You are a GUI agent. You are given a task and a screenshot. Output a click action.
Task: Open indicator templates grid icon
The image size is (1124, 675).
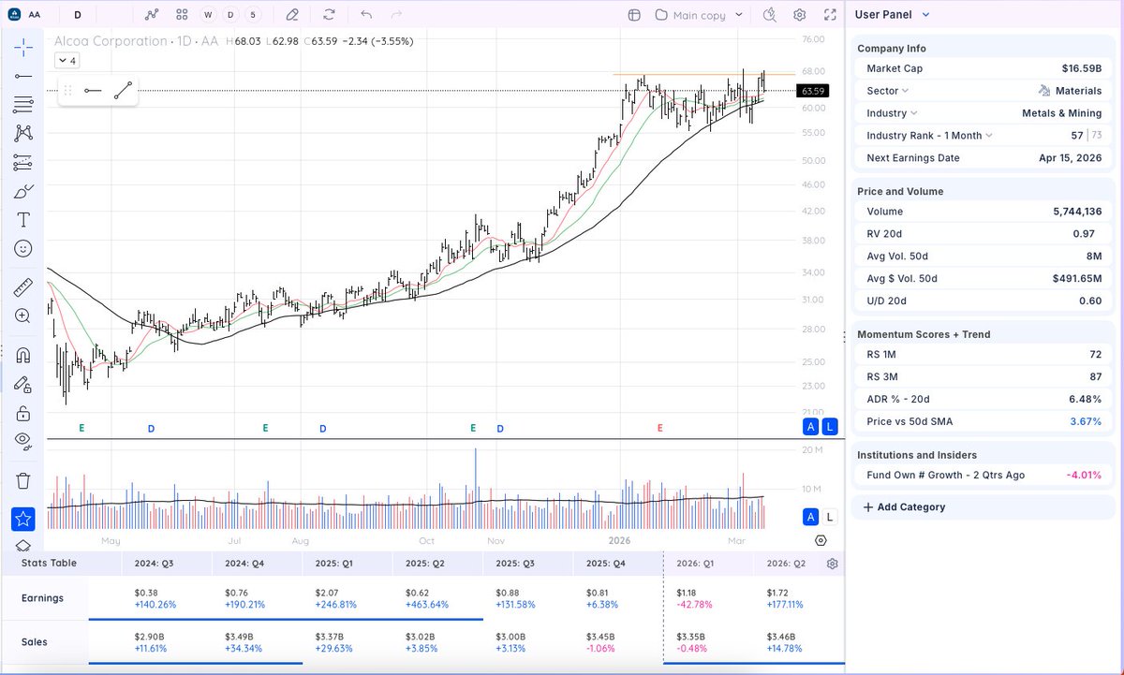coord(182,15)
